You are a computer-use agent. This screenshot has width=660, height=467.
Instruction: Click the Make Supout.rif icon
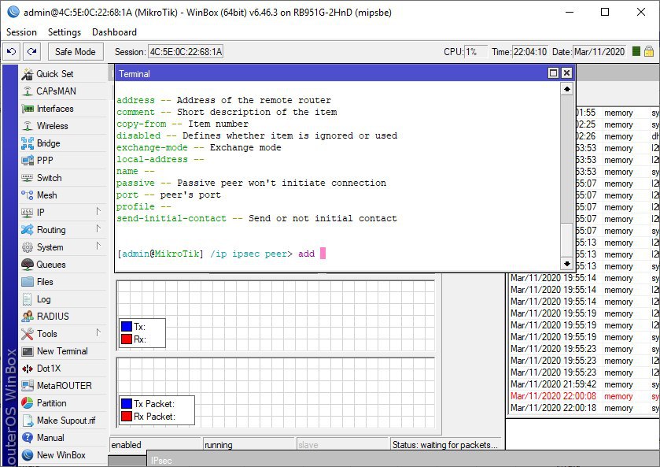click(28, 421)
